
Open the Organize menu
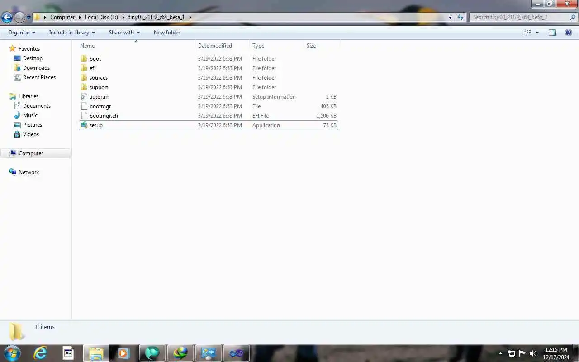pos(22,33)
